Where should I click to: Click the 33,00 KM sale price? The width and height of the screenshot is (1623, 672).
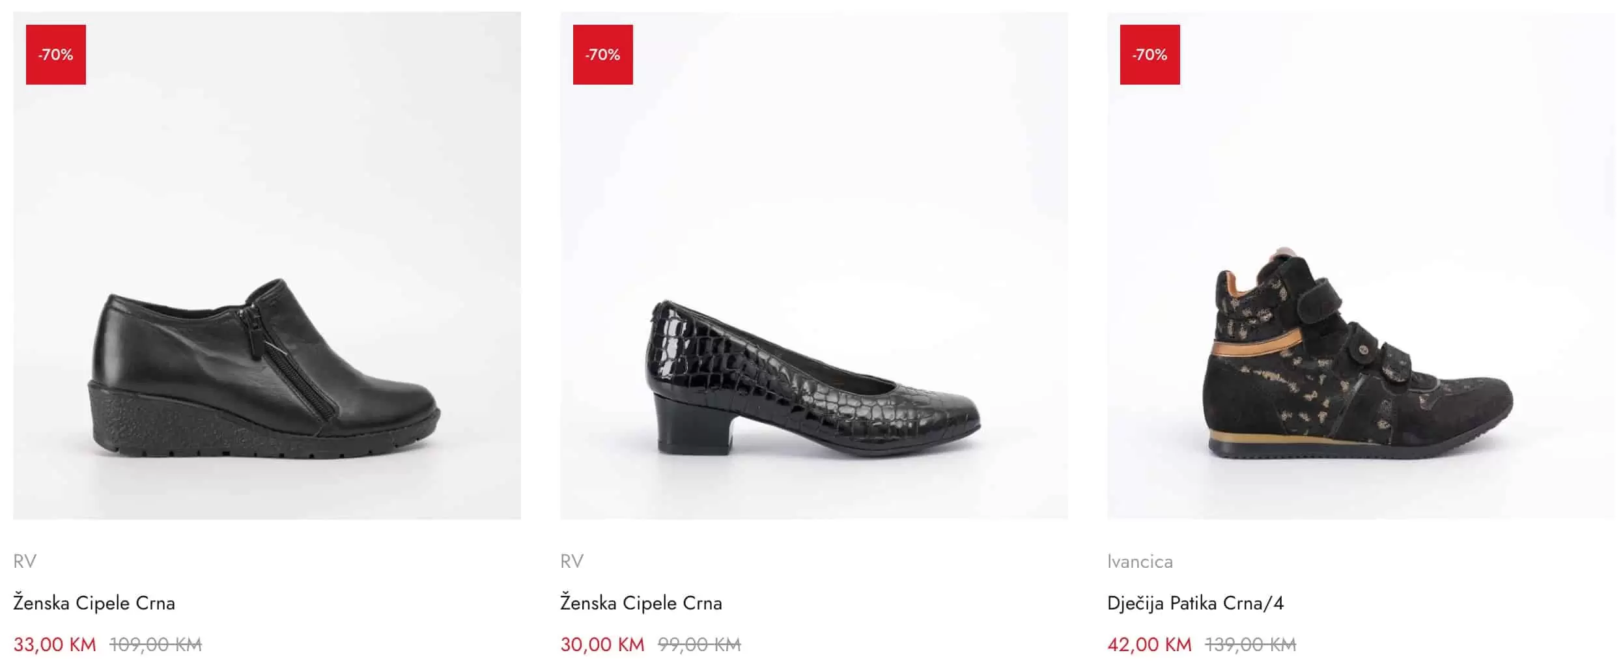click(55, 645)
